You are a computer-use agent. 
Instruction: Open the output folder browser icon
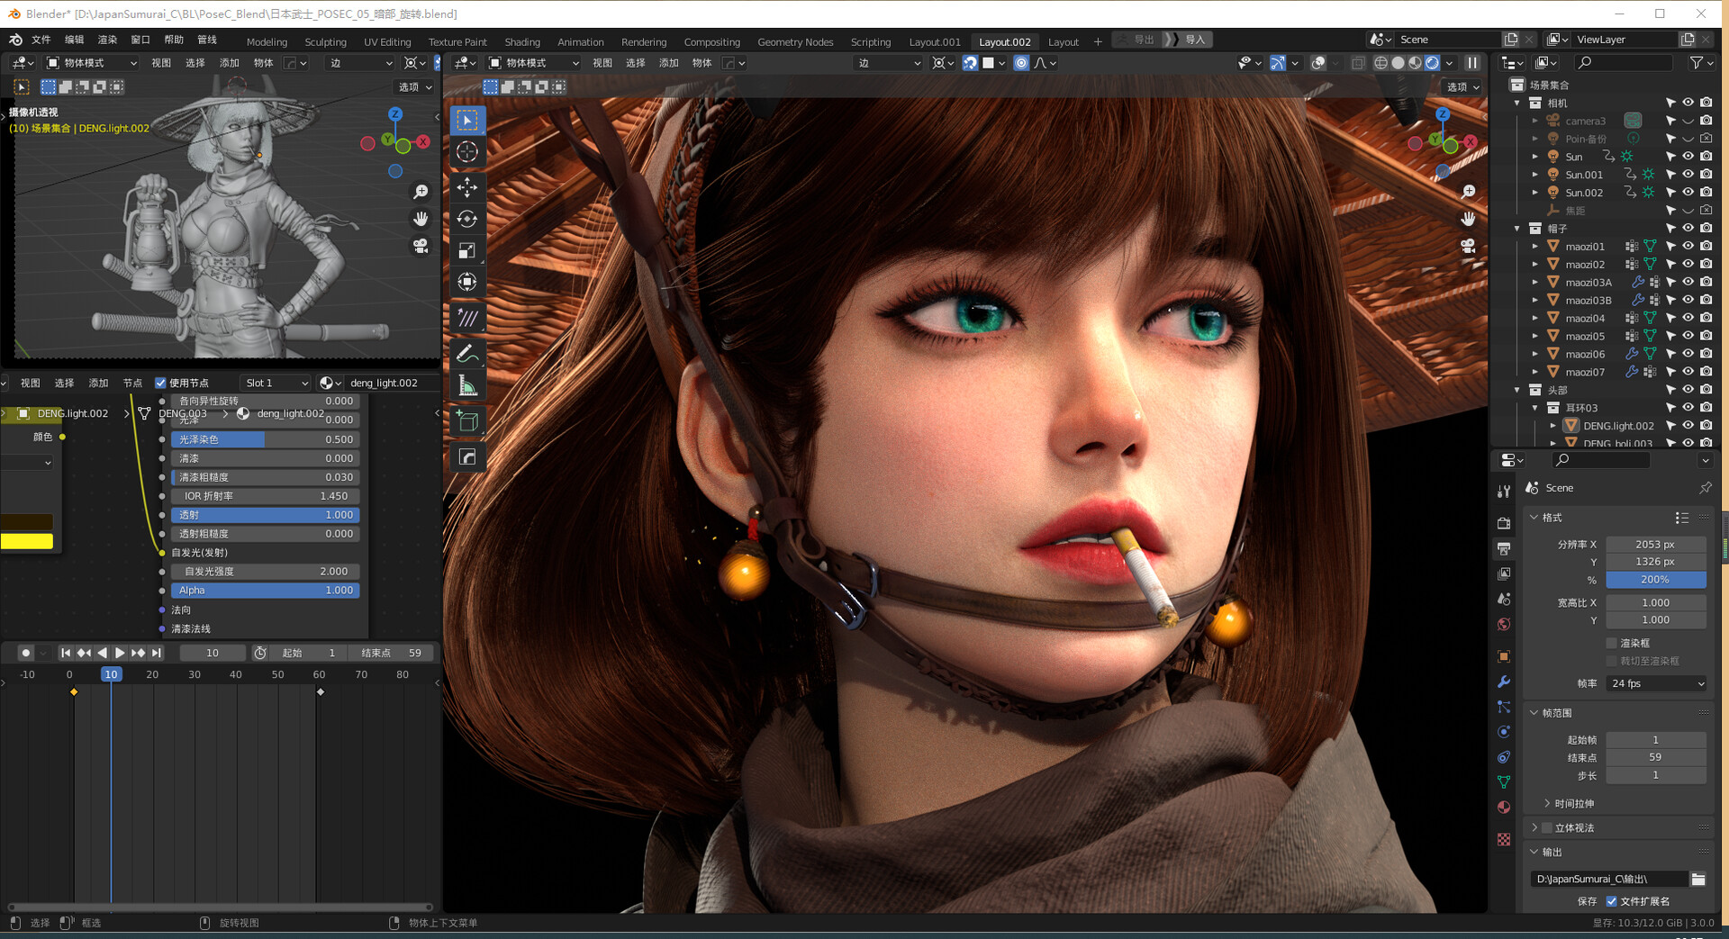point(1697,879)
